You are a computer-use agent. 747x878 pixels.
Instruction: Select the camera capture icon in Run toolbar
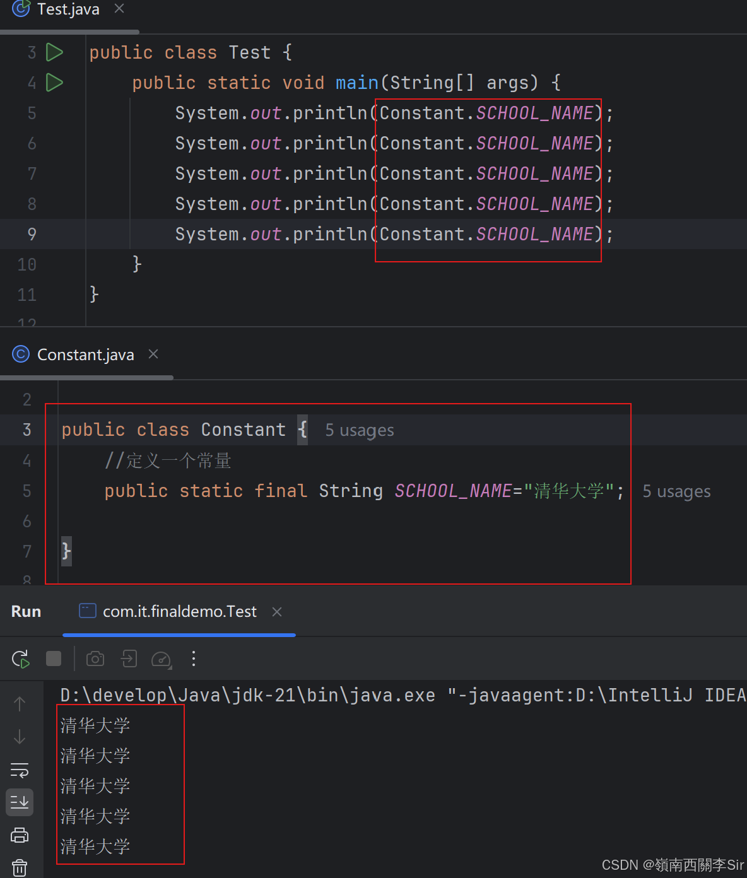pos(95,658)
